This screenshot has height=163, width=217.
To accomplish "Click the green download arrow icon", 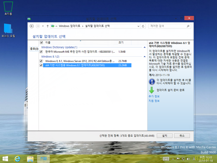I will pyautogui.click(x=152, y=90).
